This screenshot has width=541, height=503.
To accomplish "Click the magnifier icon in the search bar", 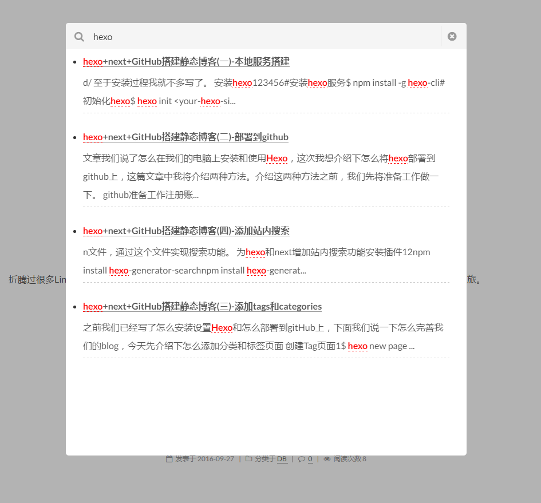I will pyautogui.click(x=79, y=37).
